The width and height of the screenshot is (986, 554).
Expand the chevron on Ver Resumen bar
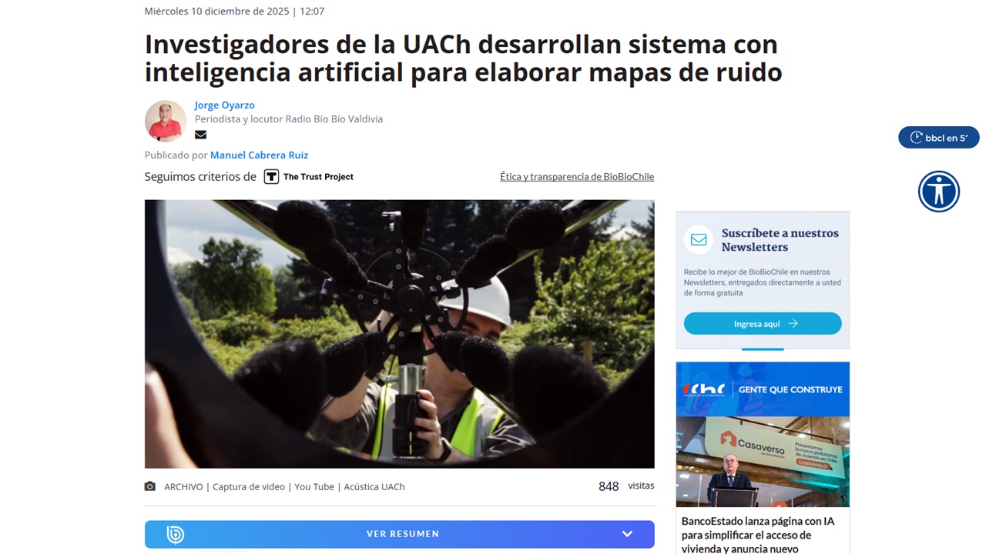[627, 534]
